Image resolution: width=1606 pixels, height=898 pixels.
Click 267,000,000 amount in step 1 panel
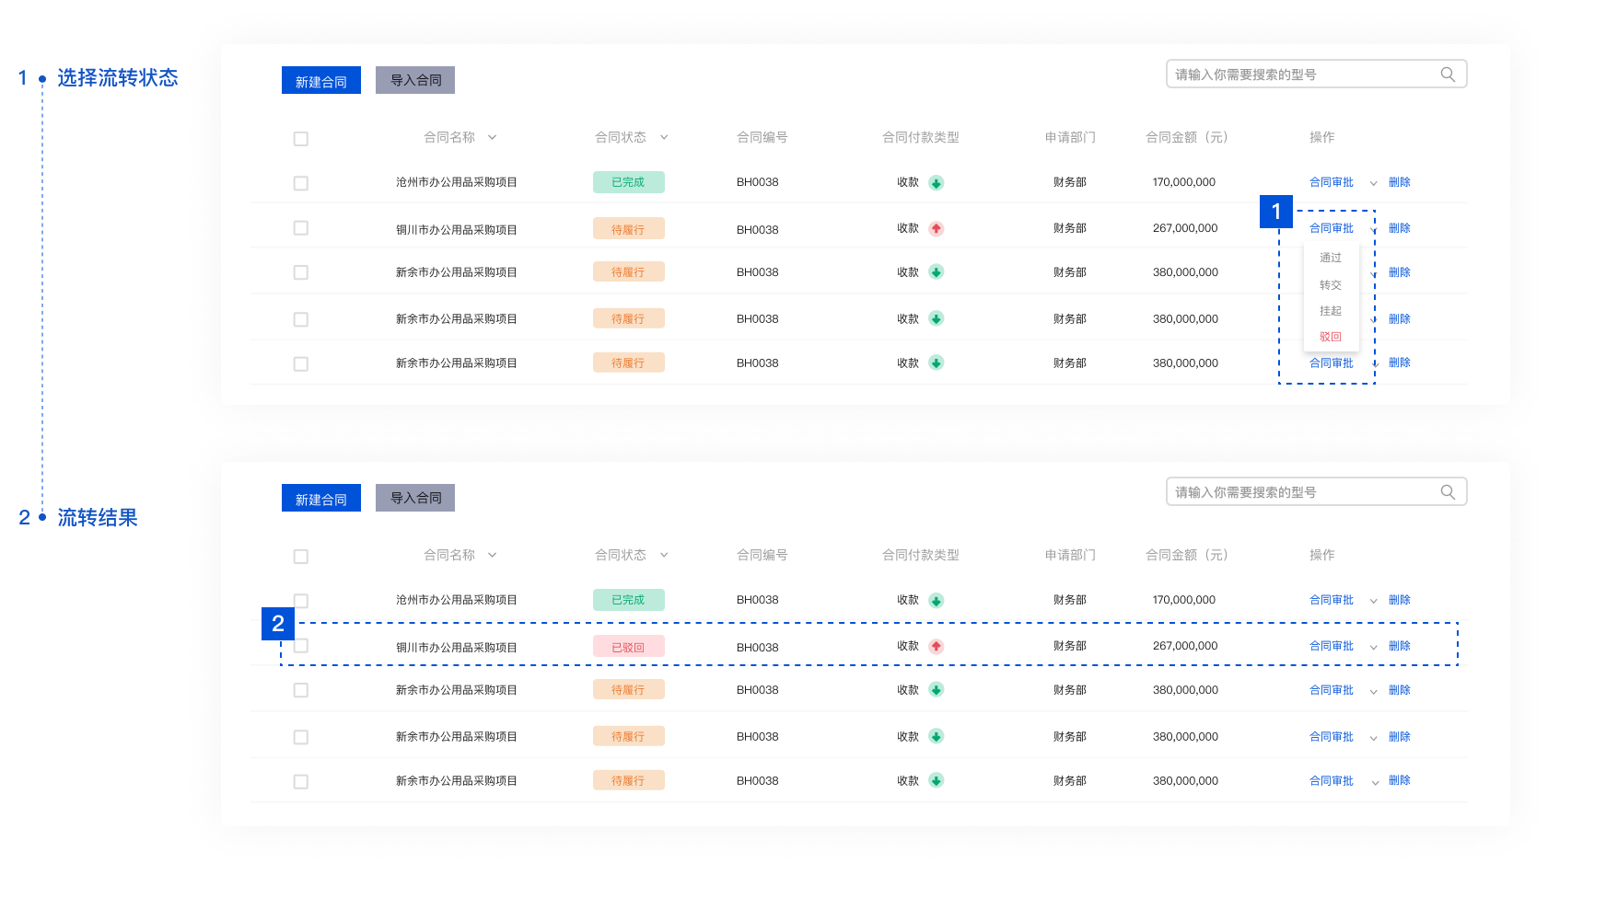click(1185, 228)
